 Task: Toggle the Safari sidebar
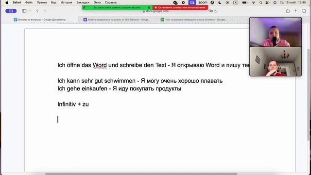click(x=24, y=11)
